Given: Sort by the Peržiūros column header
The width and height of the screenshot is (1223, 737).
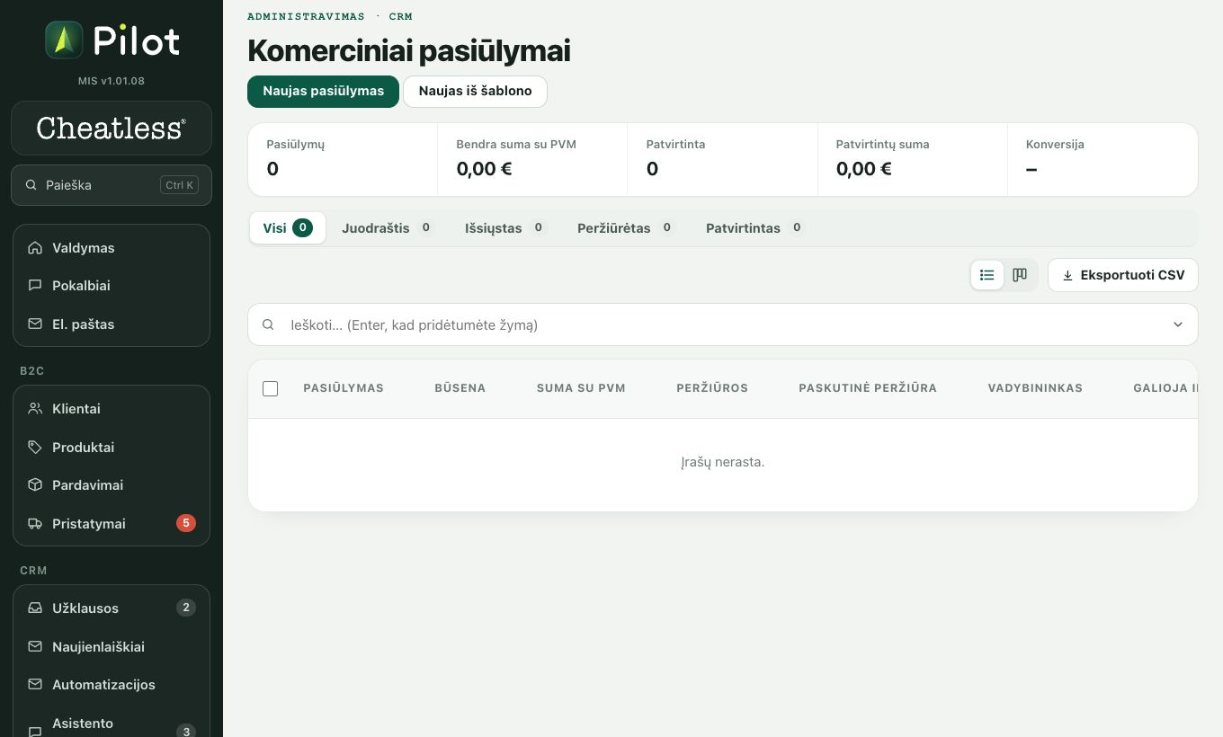Looking at the screenshot, I should [x=712, y=388].
